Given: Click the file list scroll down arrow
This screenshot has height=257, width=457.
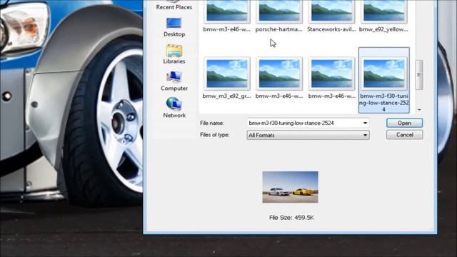Looking at the screenshot, I should click(x=419, y=110).
